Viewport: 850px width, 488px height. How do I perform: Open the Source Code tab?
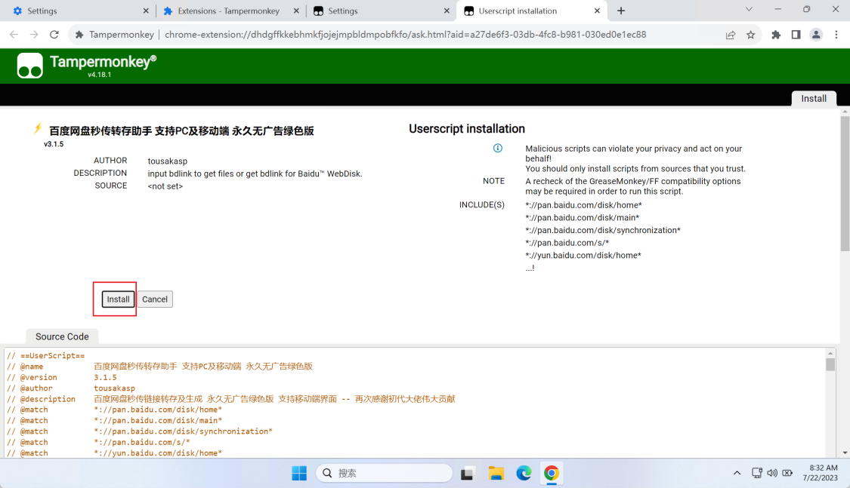tap(63, 336)
